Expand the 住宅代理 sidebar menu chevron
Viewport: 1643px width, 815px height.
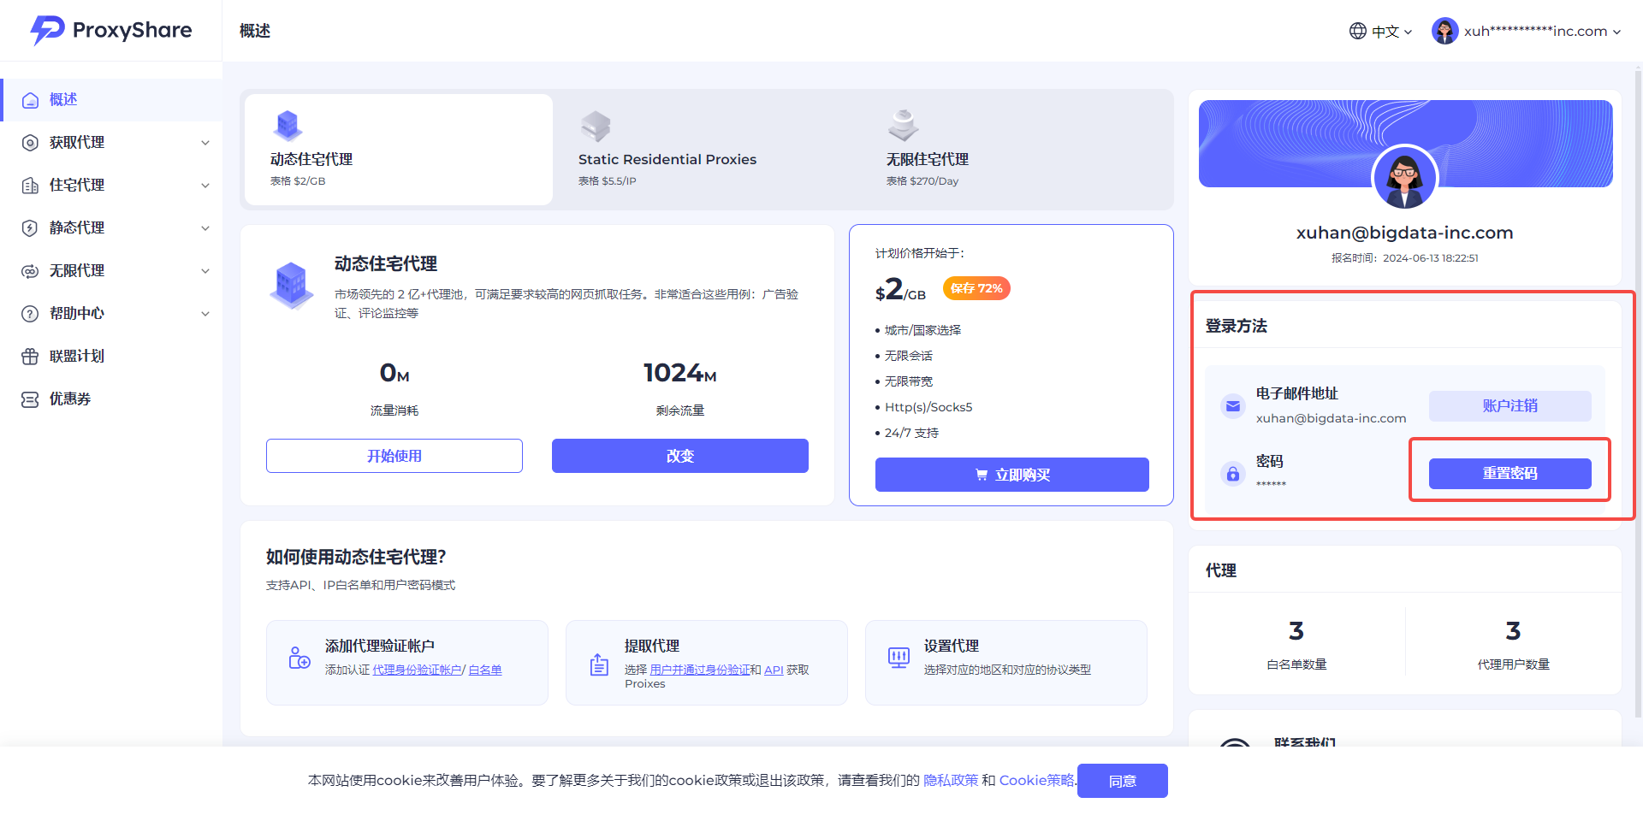(205, 186)
